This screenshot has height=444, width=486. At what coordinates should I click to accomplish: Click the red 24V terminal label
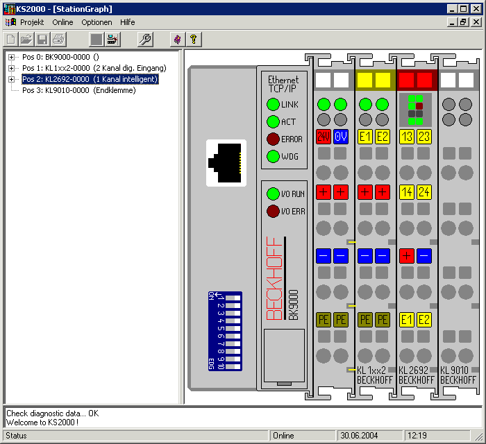tap(324, 137)
